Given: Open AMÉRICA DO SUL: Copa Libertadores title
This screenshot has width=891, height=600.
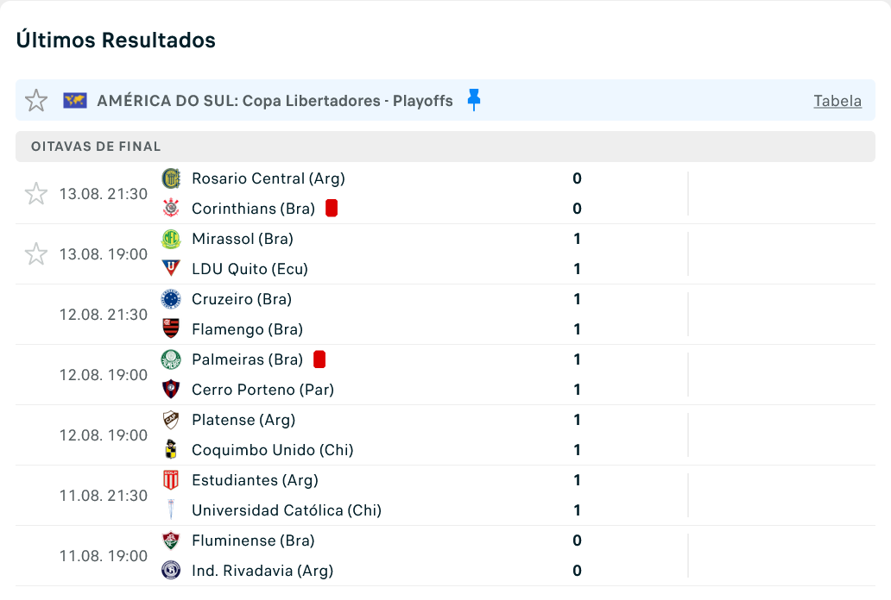Looking at the screenshot, I should (x=275, y=101).
